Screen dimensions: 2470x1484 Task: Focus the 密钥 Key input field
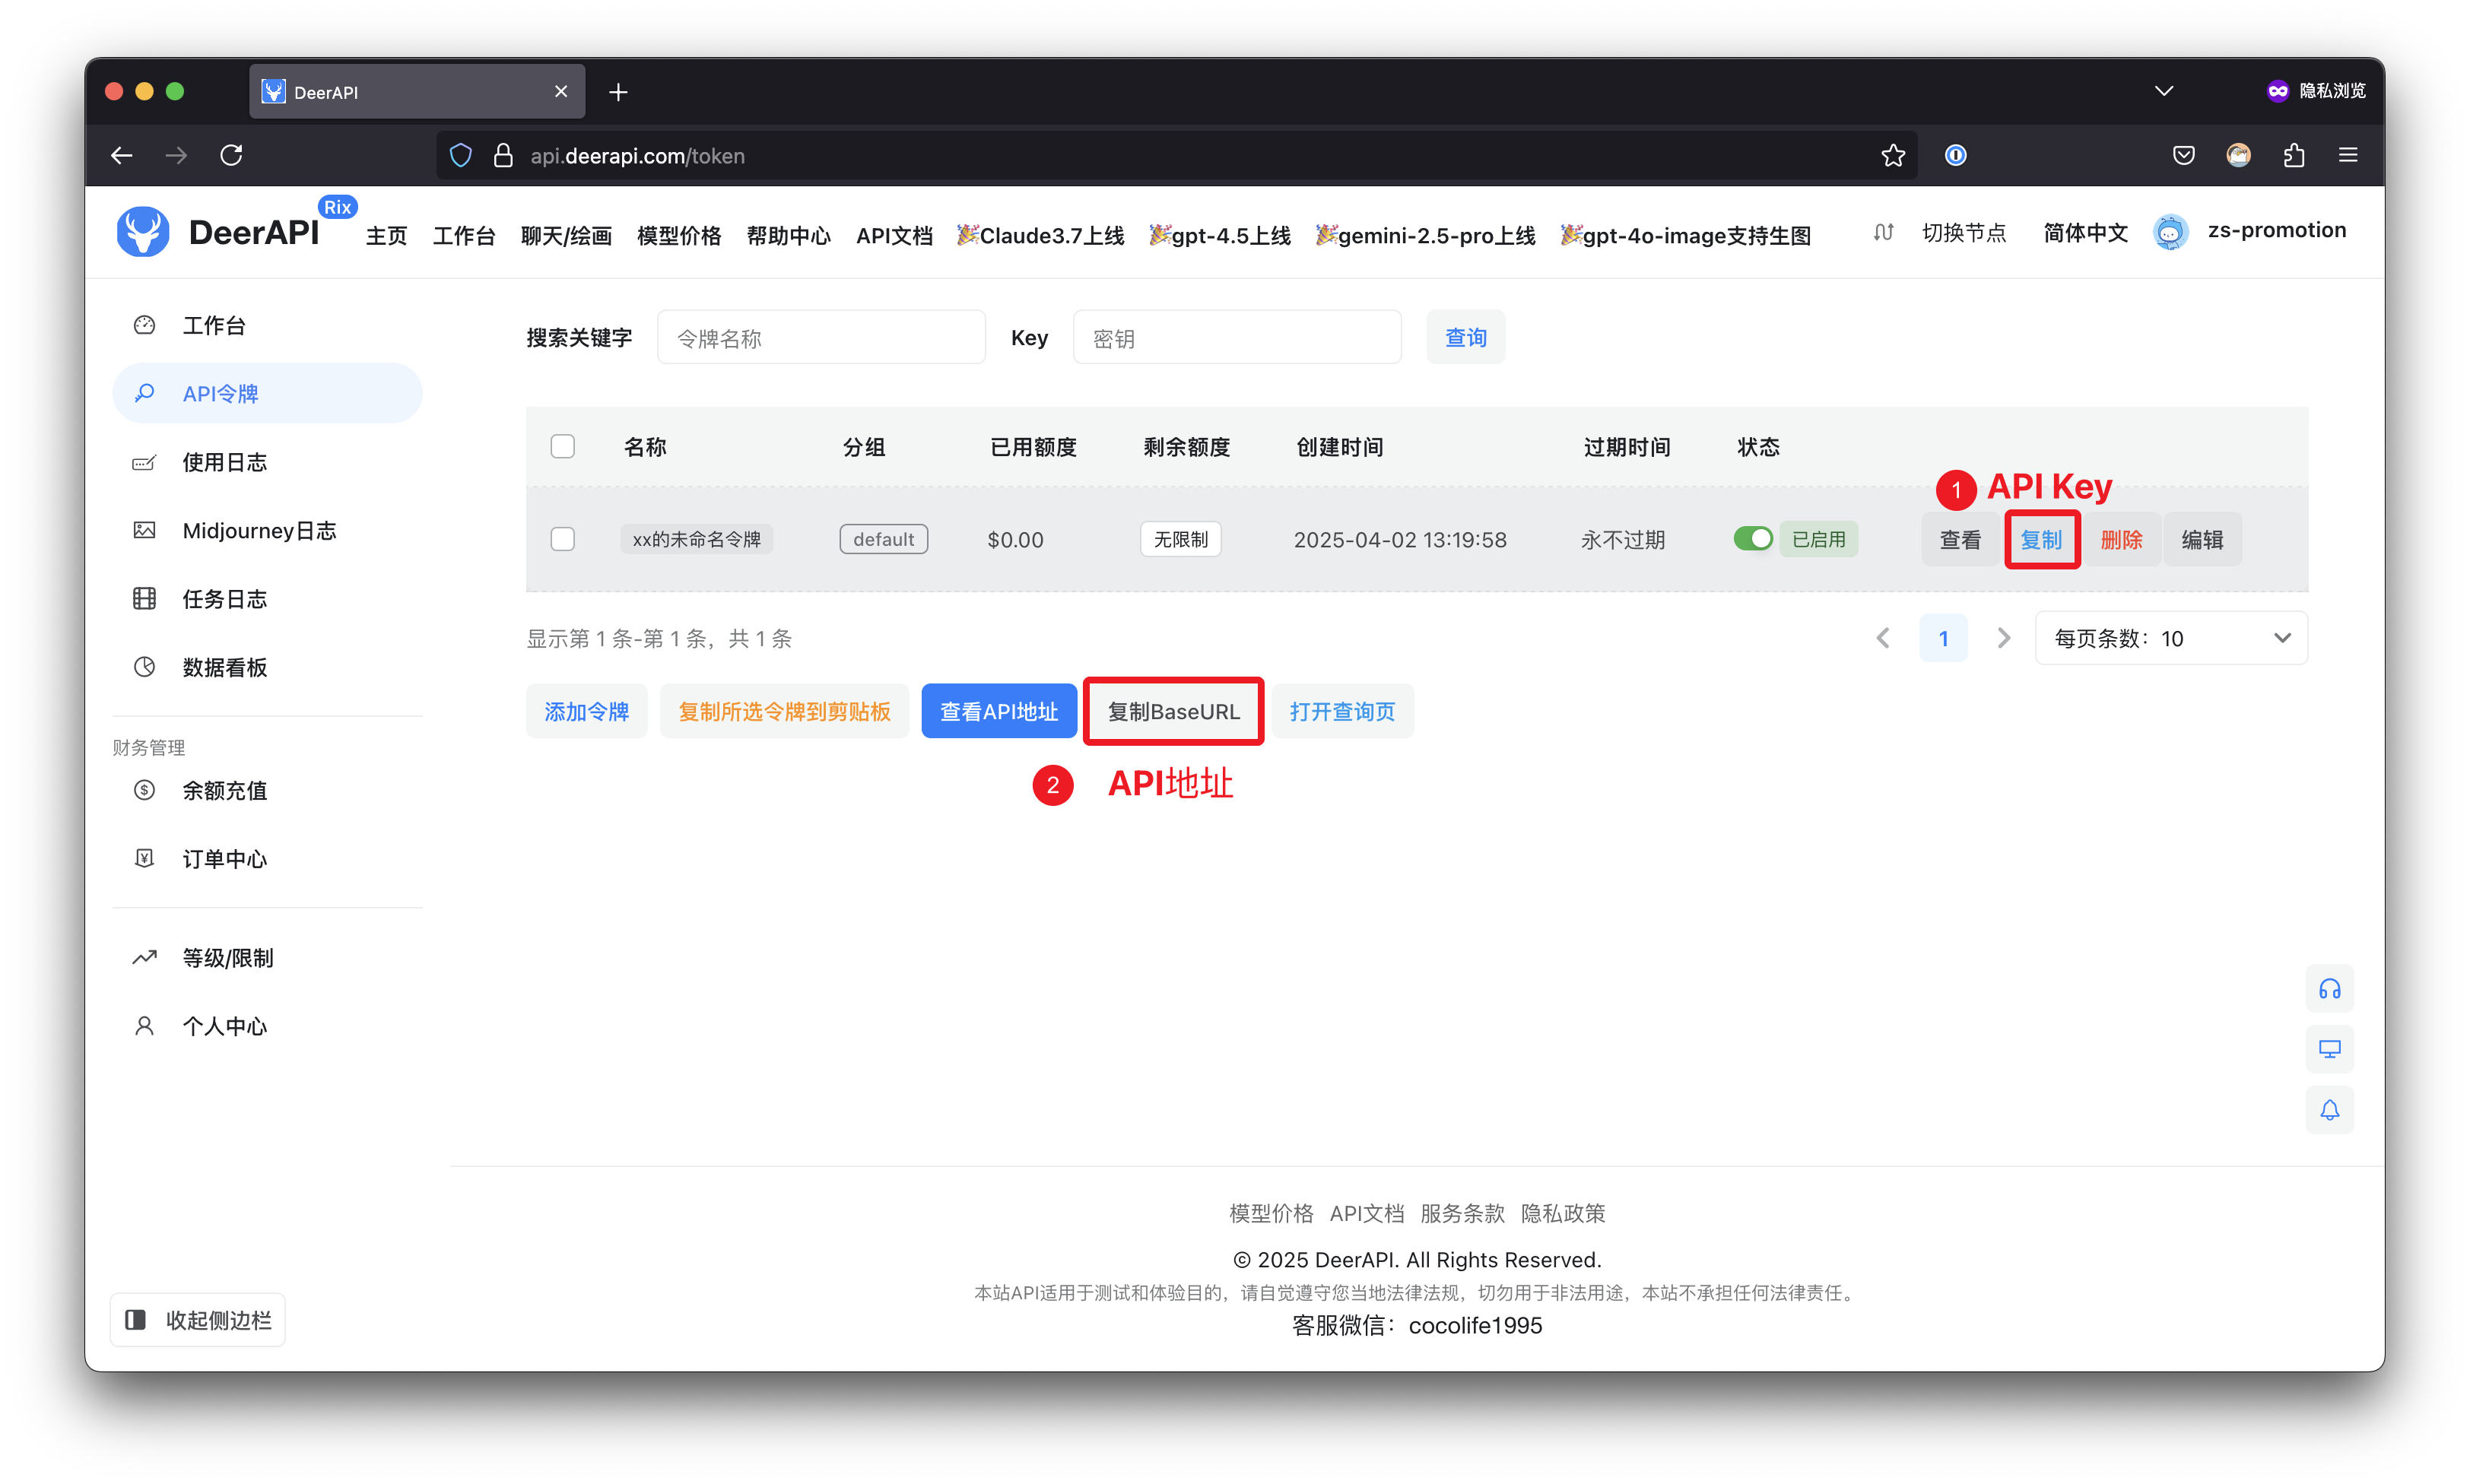pyautogui.click(x=1237, y=338)
